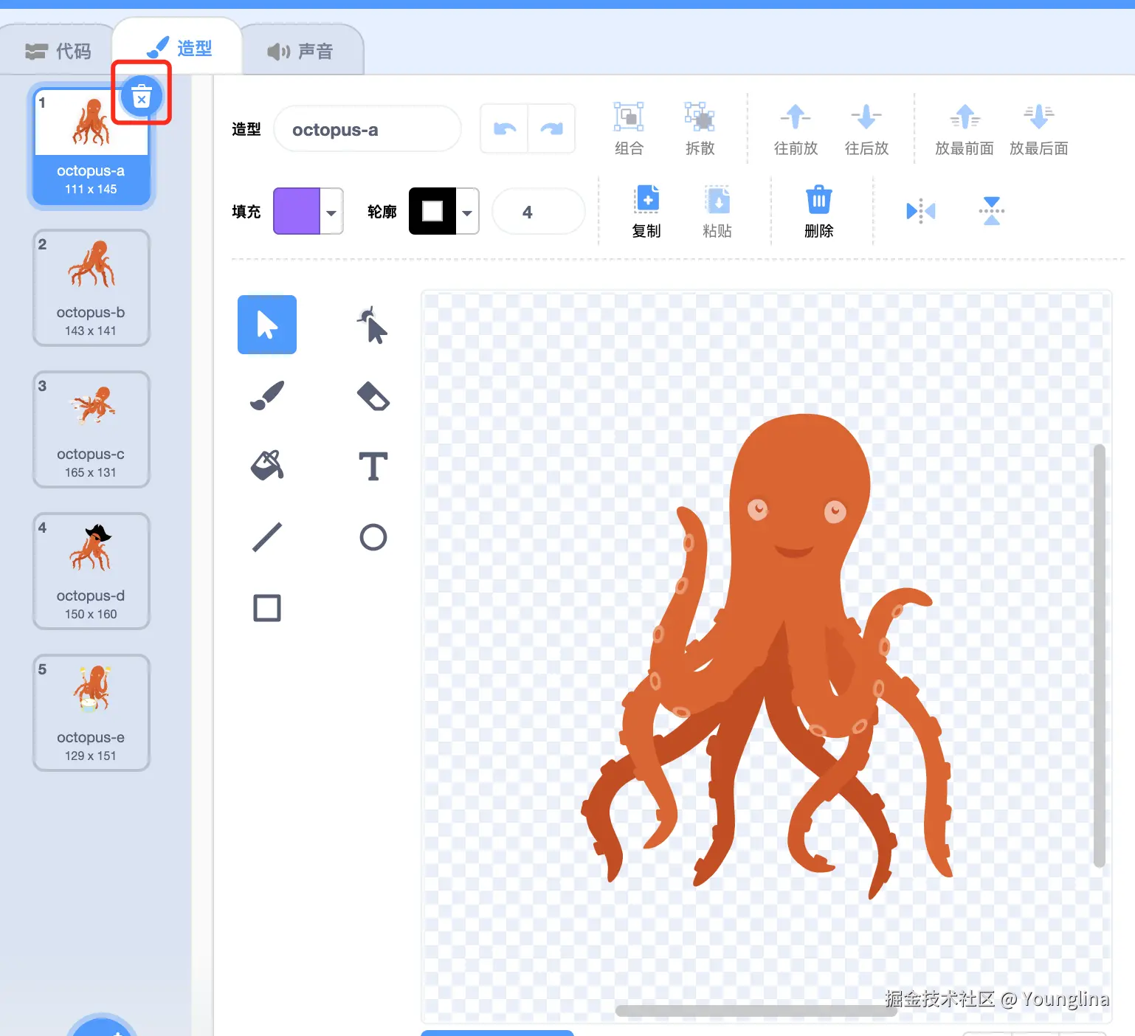The image size is (1135, 1036).
Task: Select the octopus-c costume thumbnail
Action: click(91, 429)
